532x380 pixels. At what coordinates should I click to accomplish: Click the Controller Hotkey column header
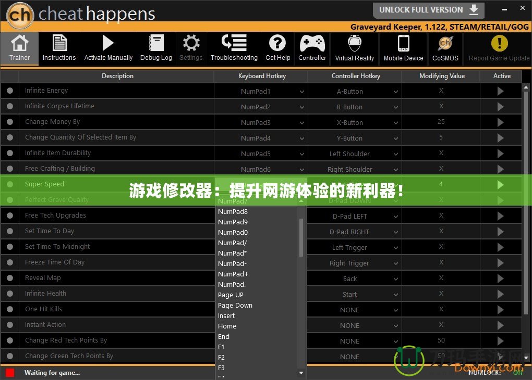(356, 76)
